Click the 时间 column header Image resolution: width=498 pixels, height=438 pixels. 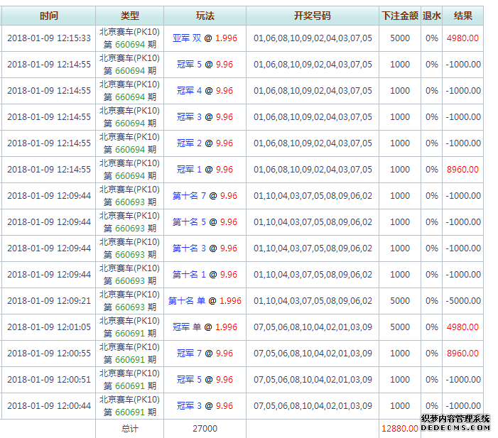48,16
